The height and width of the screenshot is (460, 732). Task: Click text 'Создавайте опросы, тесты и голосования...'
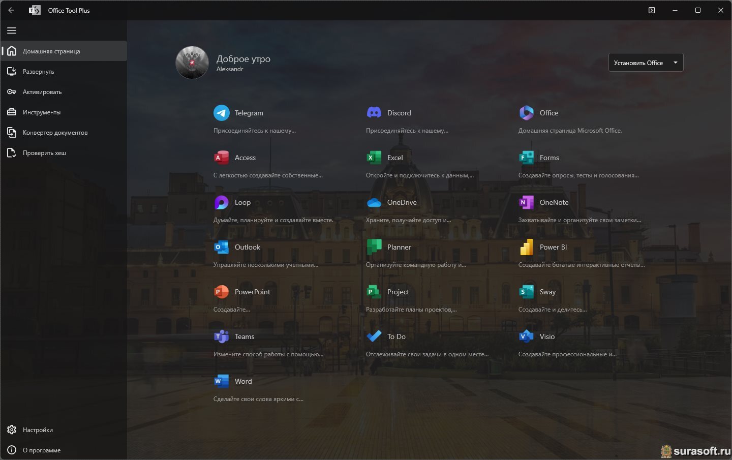pos(578,175)
